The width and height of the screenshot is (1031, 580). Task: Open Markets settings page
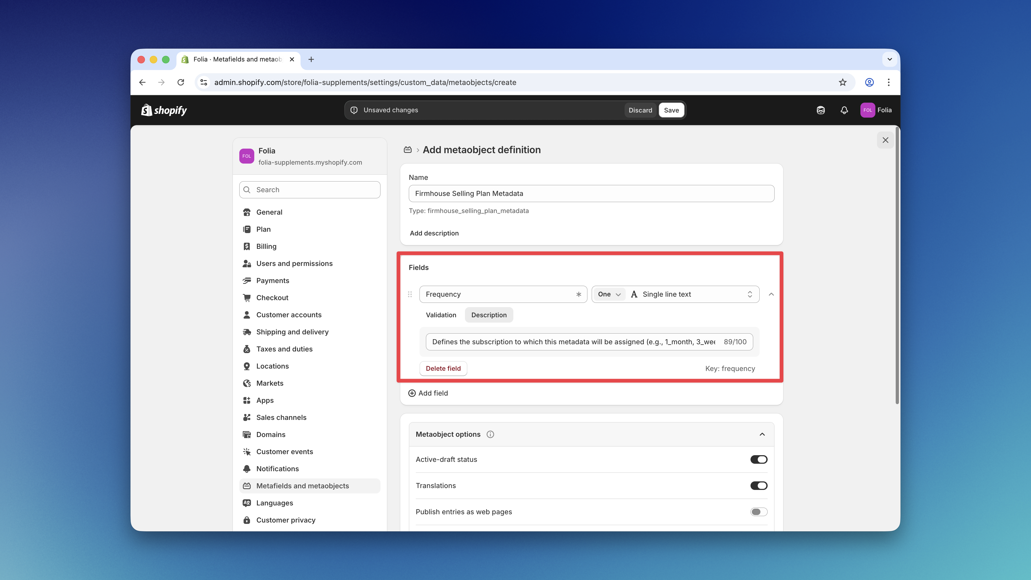tap(310, 383)
